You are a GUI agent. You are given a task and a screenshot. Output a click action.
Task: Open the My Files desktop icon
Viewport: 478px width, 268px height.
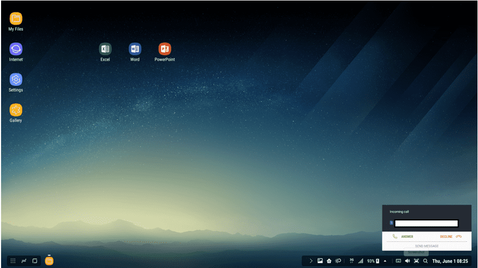click(x=16, y=19)
